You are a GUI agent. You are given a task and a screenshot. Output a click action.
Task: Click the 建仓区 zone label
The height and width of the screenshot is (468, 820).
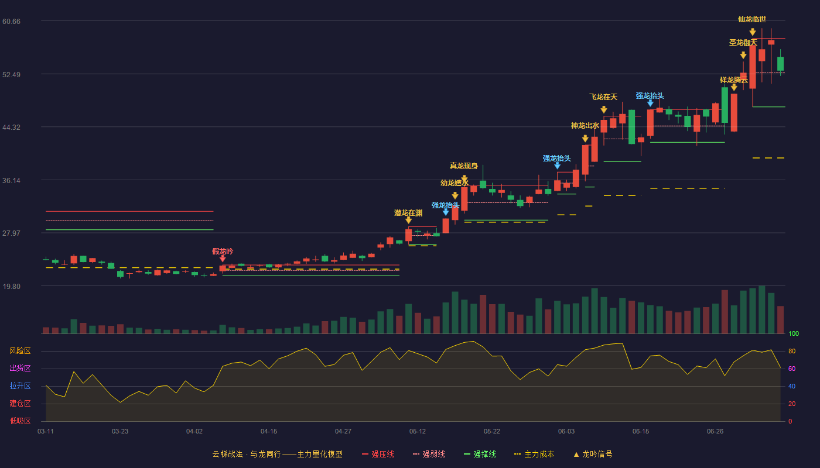point(20,404)
